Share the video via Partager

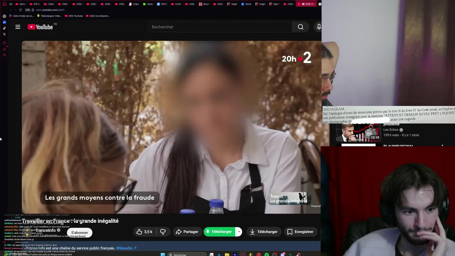pyautogui.click(x=187, y=232)
